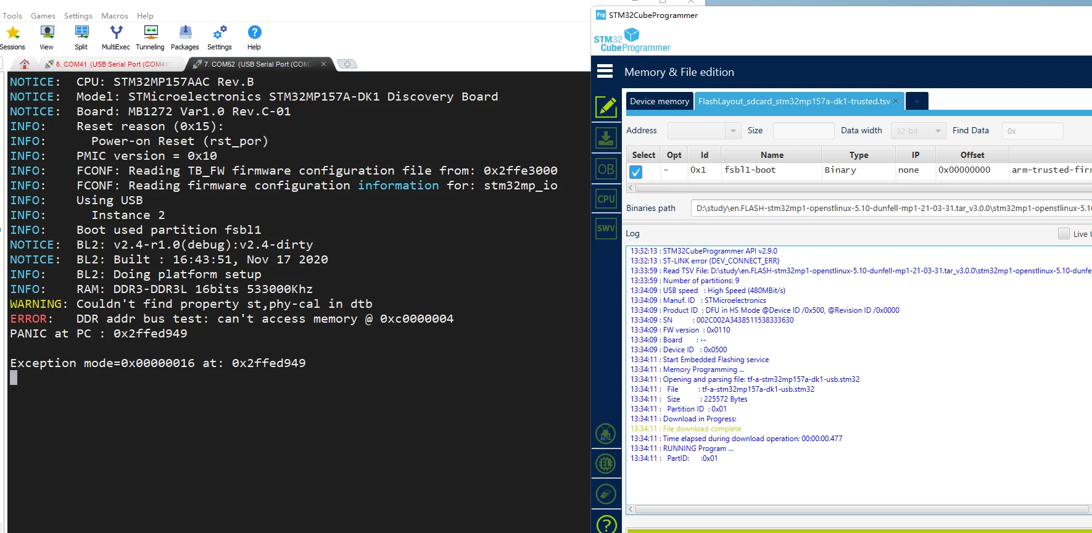Open the SWV viewer icon
Screen dimensions: 1092x533
pyautogui.click(x=606, y=228)
